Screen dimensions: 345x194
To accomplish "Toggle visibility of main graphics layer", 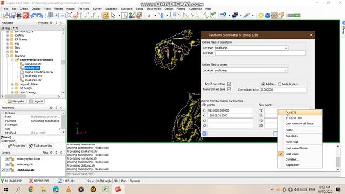I will [7, 159].
